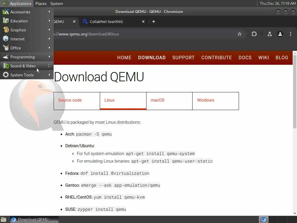Image resolution: width=297 pixels, height=223 pixels.
Task: Click the clock showing Thu Dec 26
Action: coord(278,3)
